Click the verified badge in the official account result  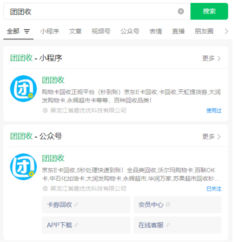point(45,189)
